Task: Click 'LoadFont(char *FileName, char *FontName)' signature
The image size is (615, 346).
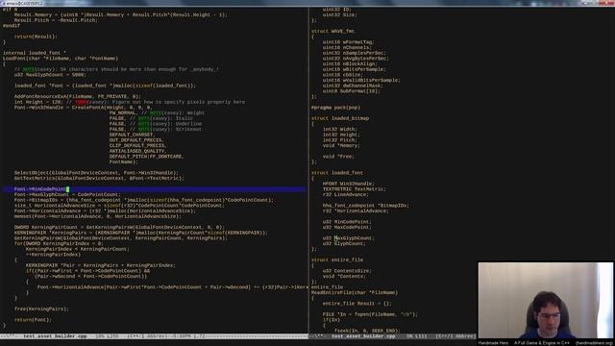Action: [x=61, y=59]
